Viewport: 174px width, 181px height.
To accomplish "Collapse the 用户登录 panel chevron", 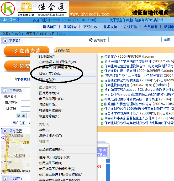I will (5, 91).
